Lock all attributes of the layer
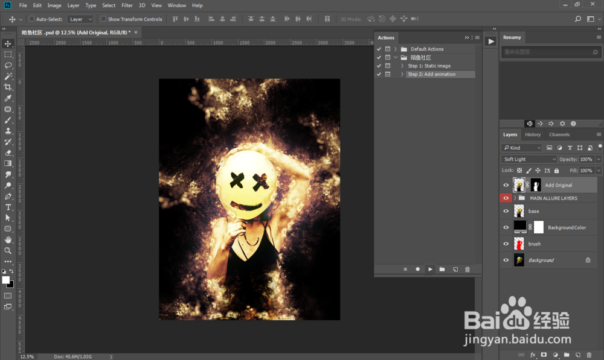 557,171
